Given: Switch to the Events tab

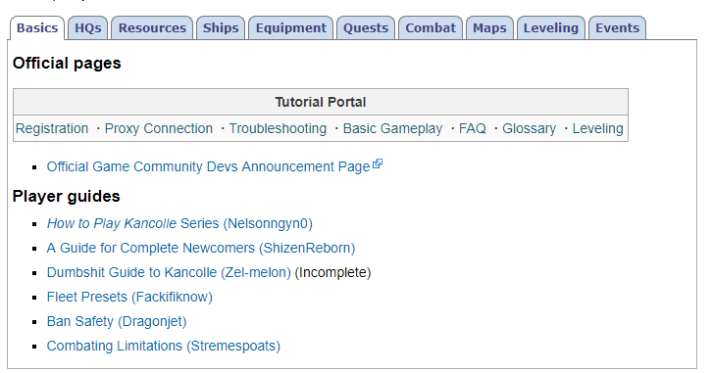Looking at the screenshot, I should tap(617, 28).
